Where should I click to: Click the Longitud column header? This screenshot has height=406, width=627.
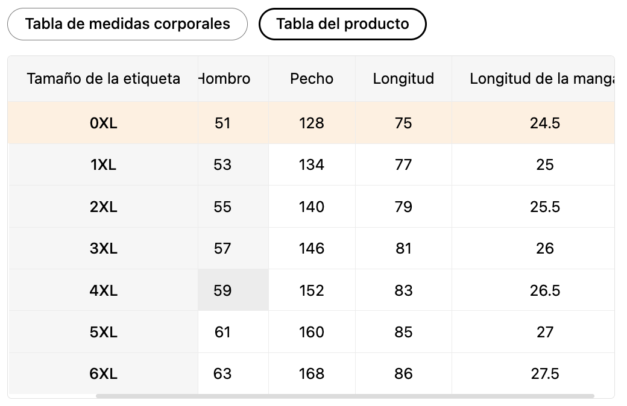[403, 79]
